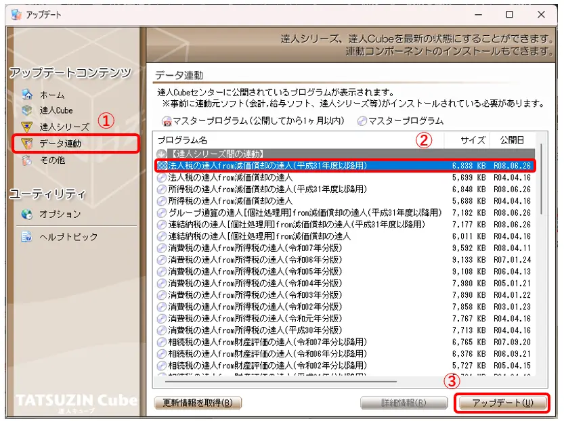Click icon beside 消費税の達人from所得税の達人(令和元年分版)
The height and width of the screenshot is (421, 564).
[162, 319]
